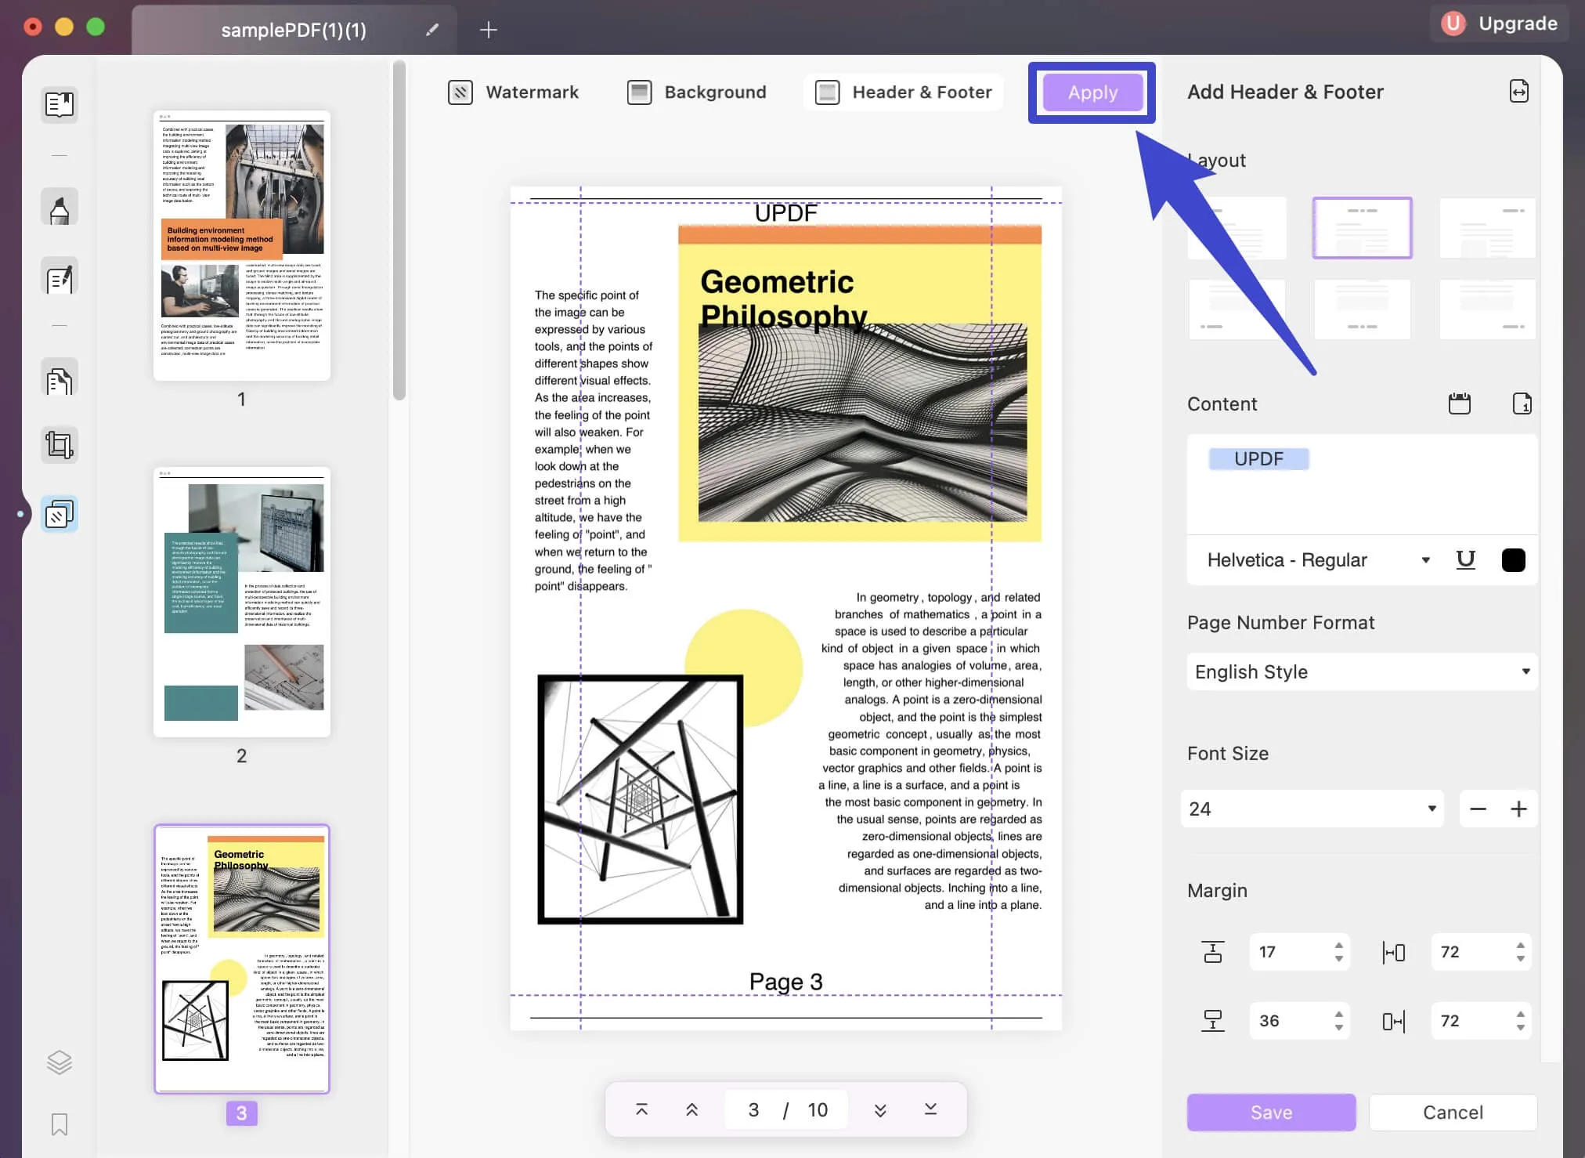Select page 2 thumbnail
Image resolution: width=1585 pixels, height=1158 pixels.
pos(242,602)
